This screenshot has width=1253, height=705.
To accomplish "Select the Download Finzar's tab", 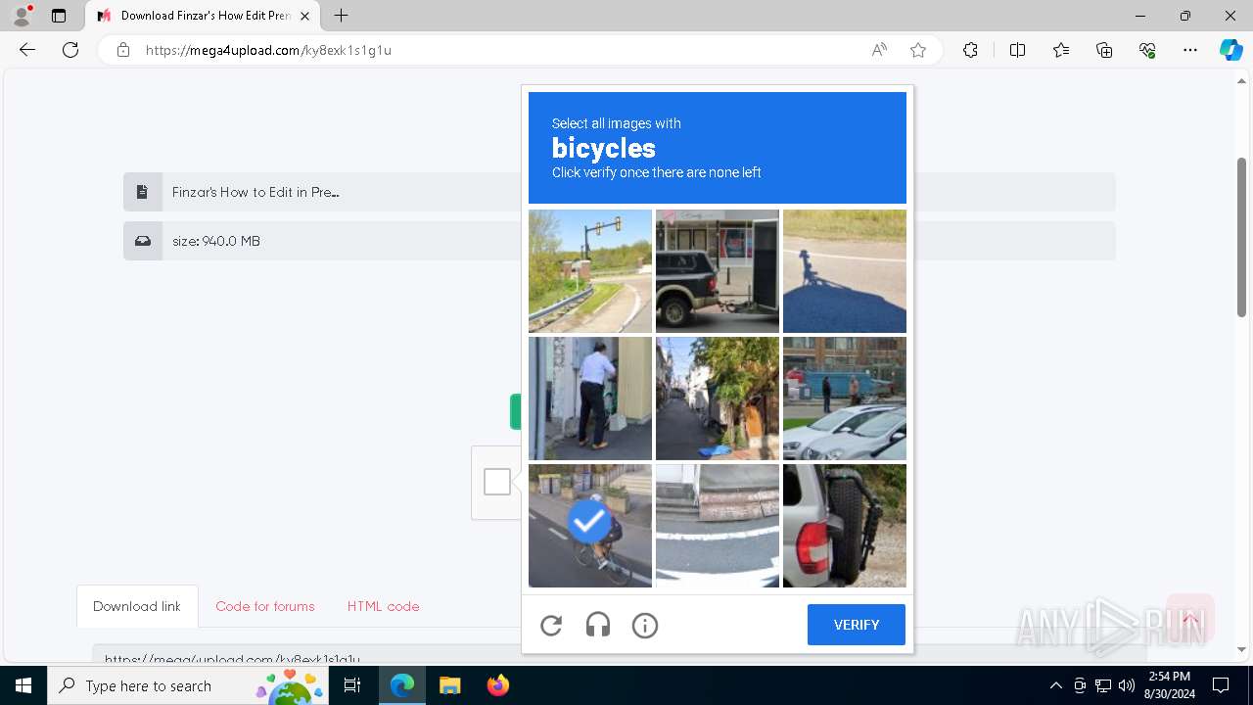I will click(203, 16).
